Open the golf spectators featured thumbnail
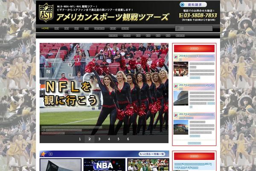The image size is (256, 171). pos(148,165)
